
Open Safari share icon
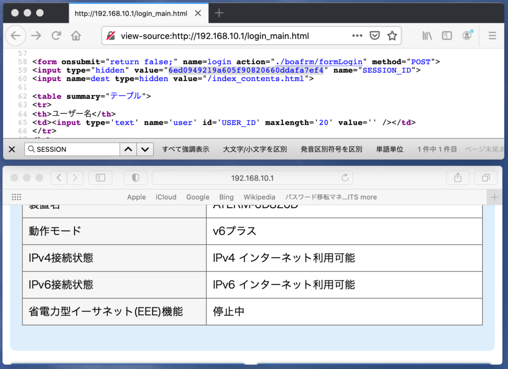(x=457, y=178)
